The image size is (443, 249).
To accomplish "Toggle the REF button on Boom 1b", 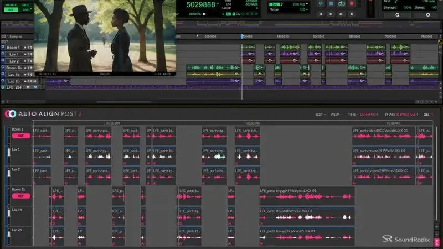I will [21, 196].
